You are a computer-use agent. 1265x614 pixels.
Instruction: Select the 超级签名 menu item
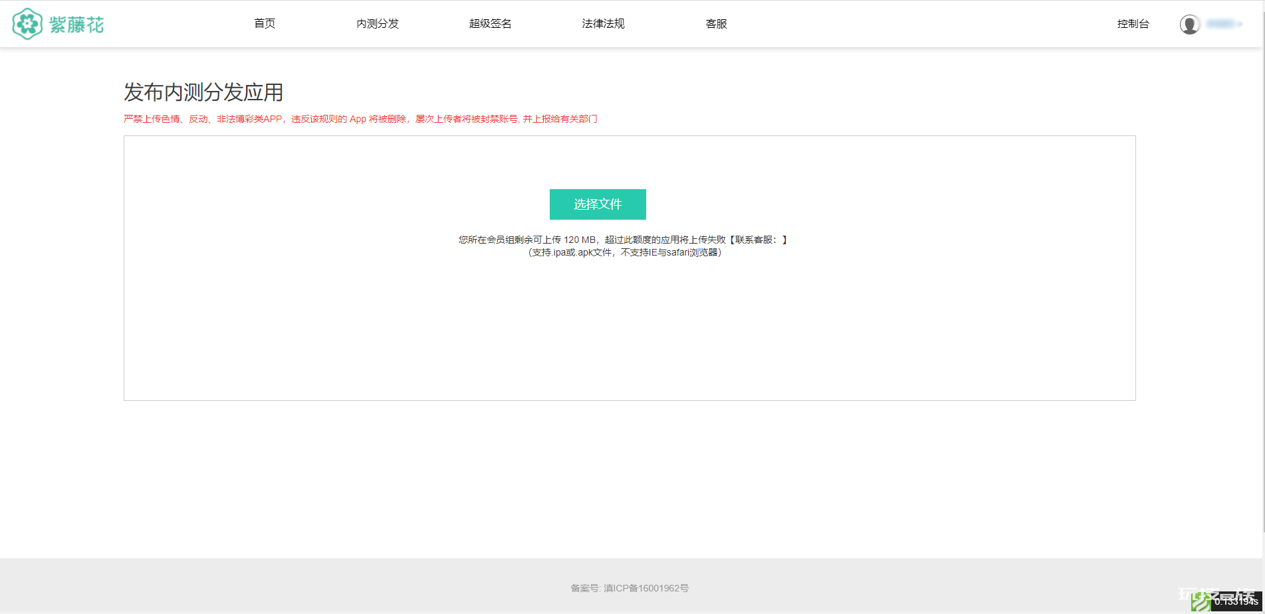491,24
